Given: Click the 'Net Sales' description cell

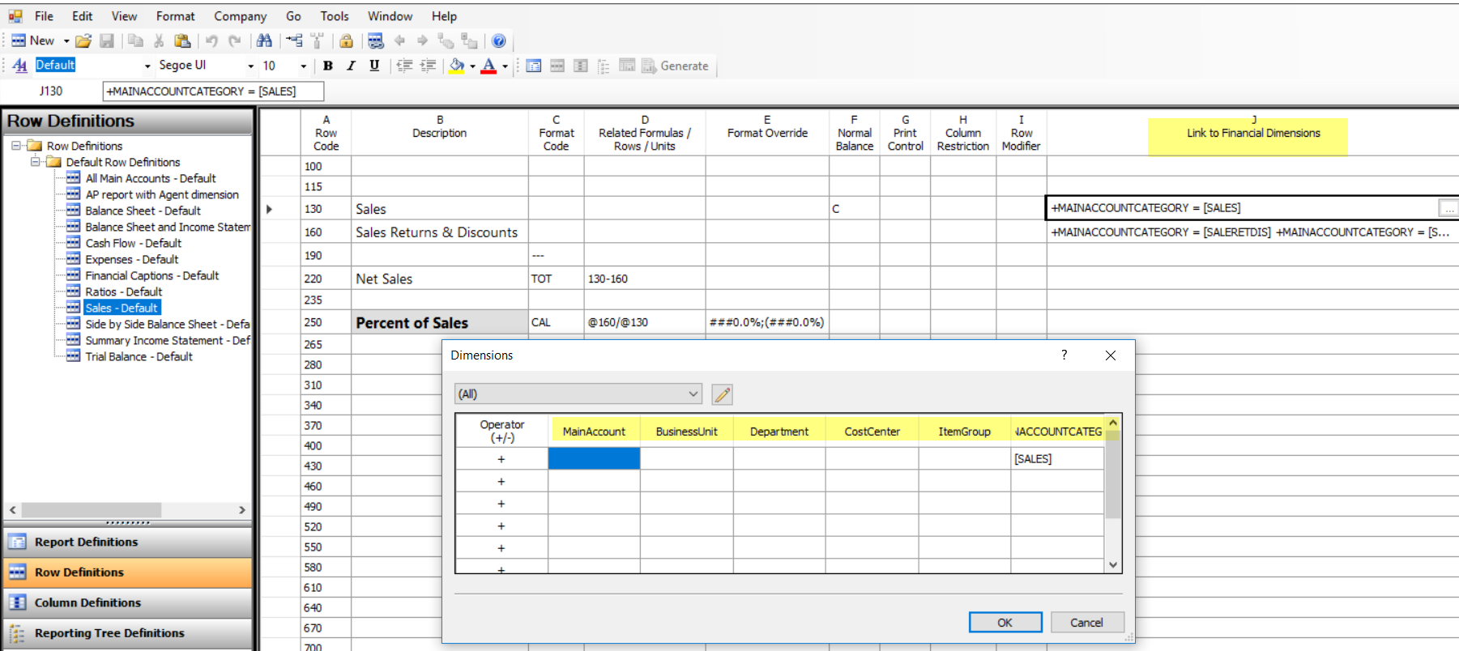Looking at the screenshot, I should pos(440,279).
